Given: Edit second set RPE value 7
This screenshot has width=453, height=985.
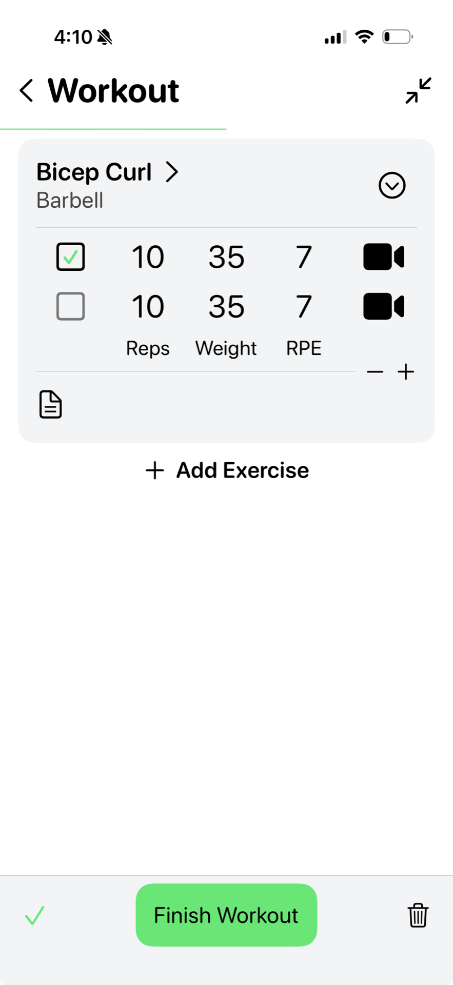Looking at the screenshot, I should [304, 307].
